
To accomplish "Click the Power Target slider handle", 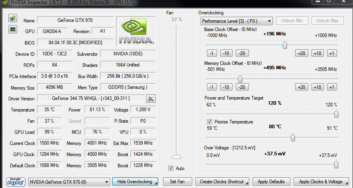I will [x=336, y=114].
